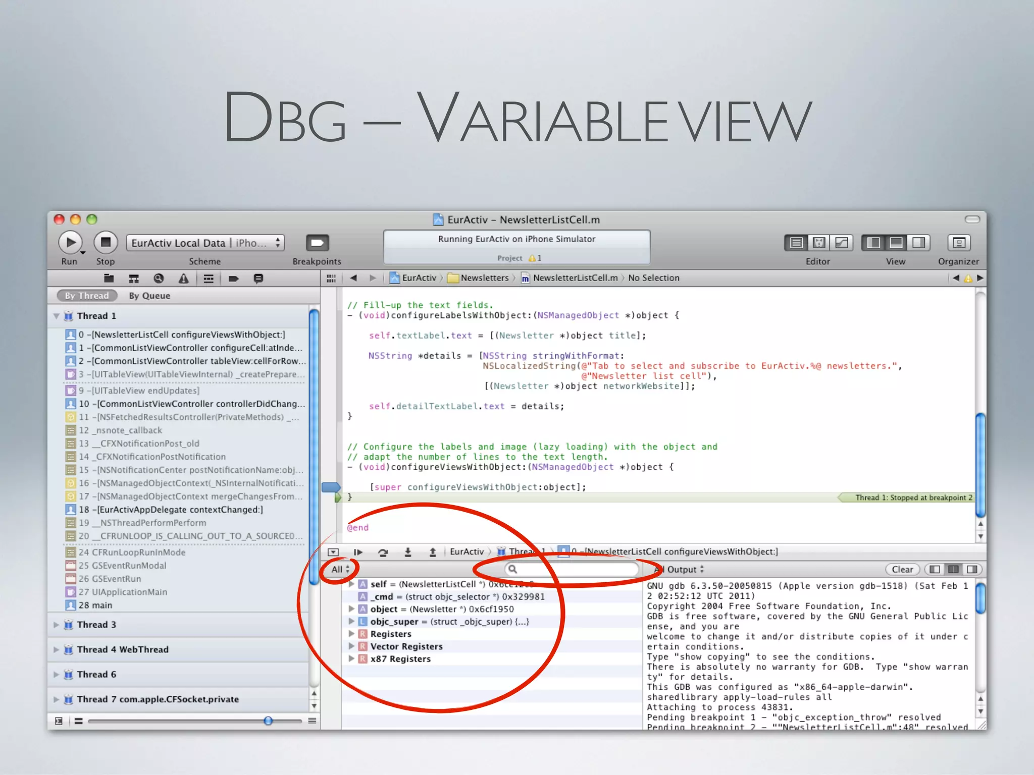1034x775 pixels.
Task: Click Step out icon in debug bar
Action: [433, 552]
